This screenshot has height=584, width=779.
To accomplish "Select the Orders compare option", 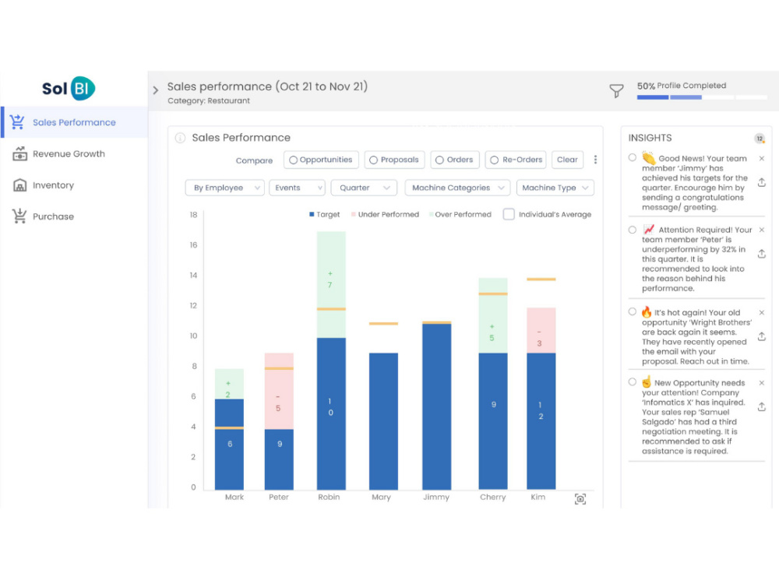I will (x=455, y=160).
